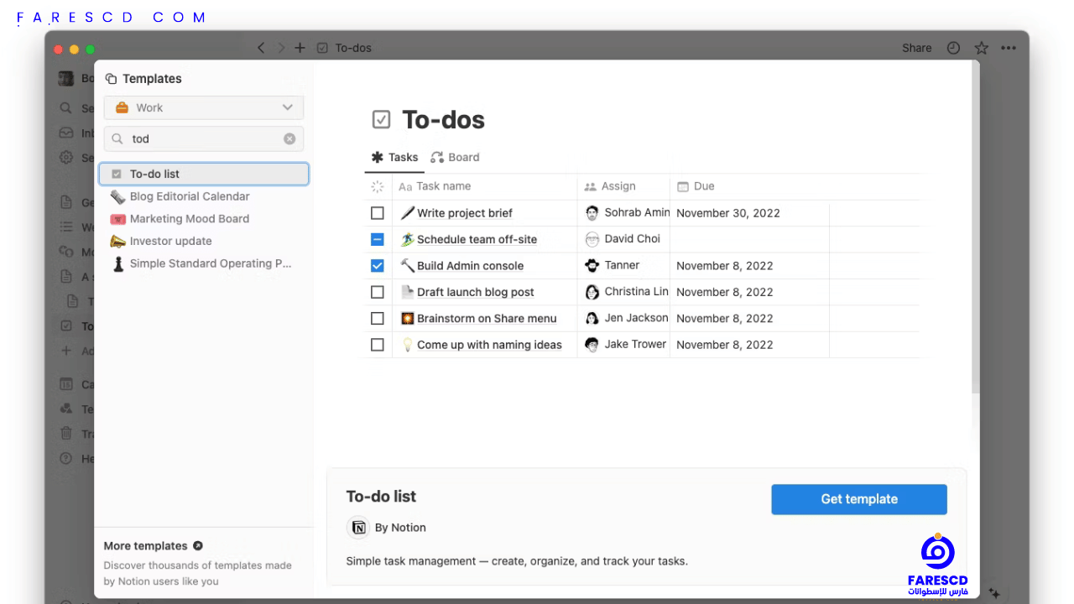Image resolution: width=1074 pixels, height=604 pixels.
Task: Open the Draft launch blog post task
Action: [476, 292]
